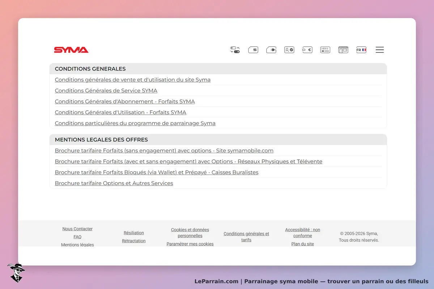Open Conditions générales de vente et d'utilisation link
Screen dimensions: 434x289
pos(133,80)
